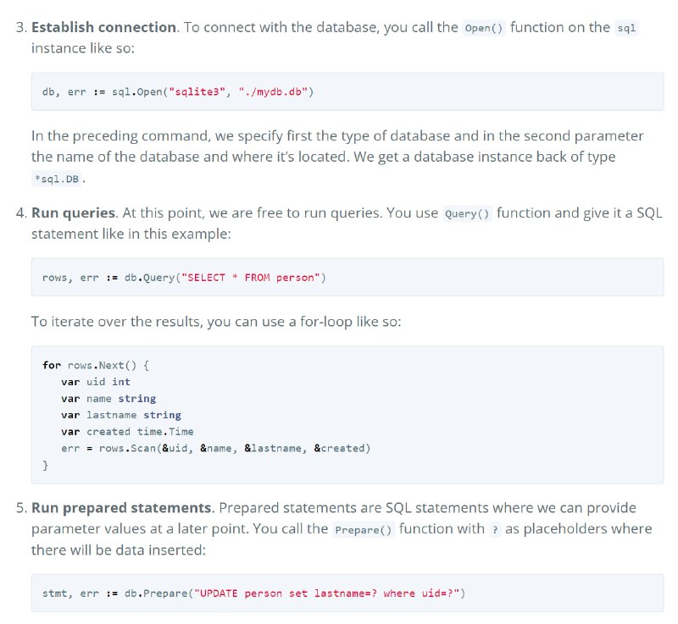The image size is (678, 624).
Task: Click the rows.Scan code line
Action: 216,448
